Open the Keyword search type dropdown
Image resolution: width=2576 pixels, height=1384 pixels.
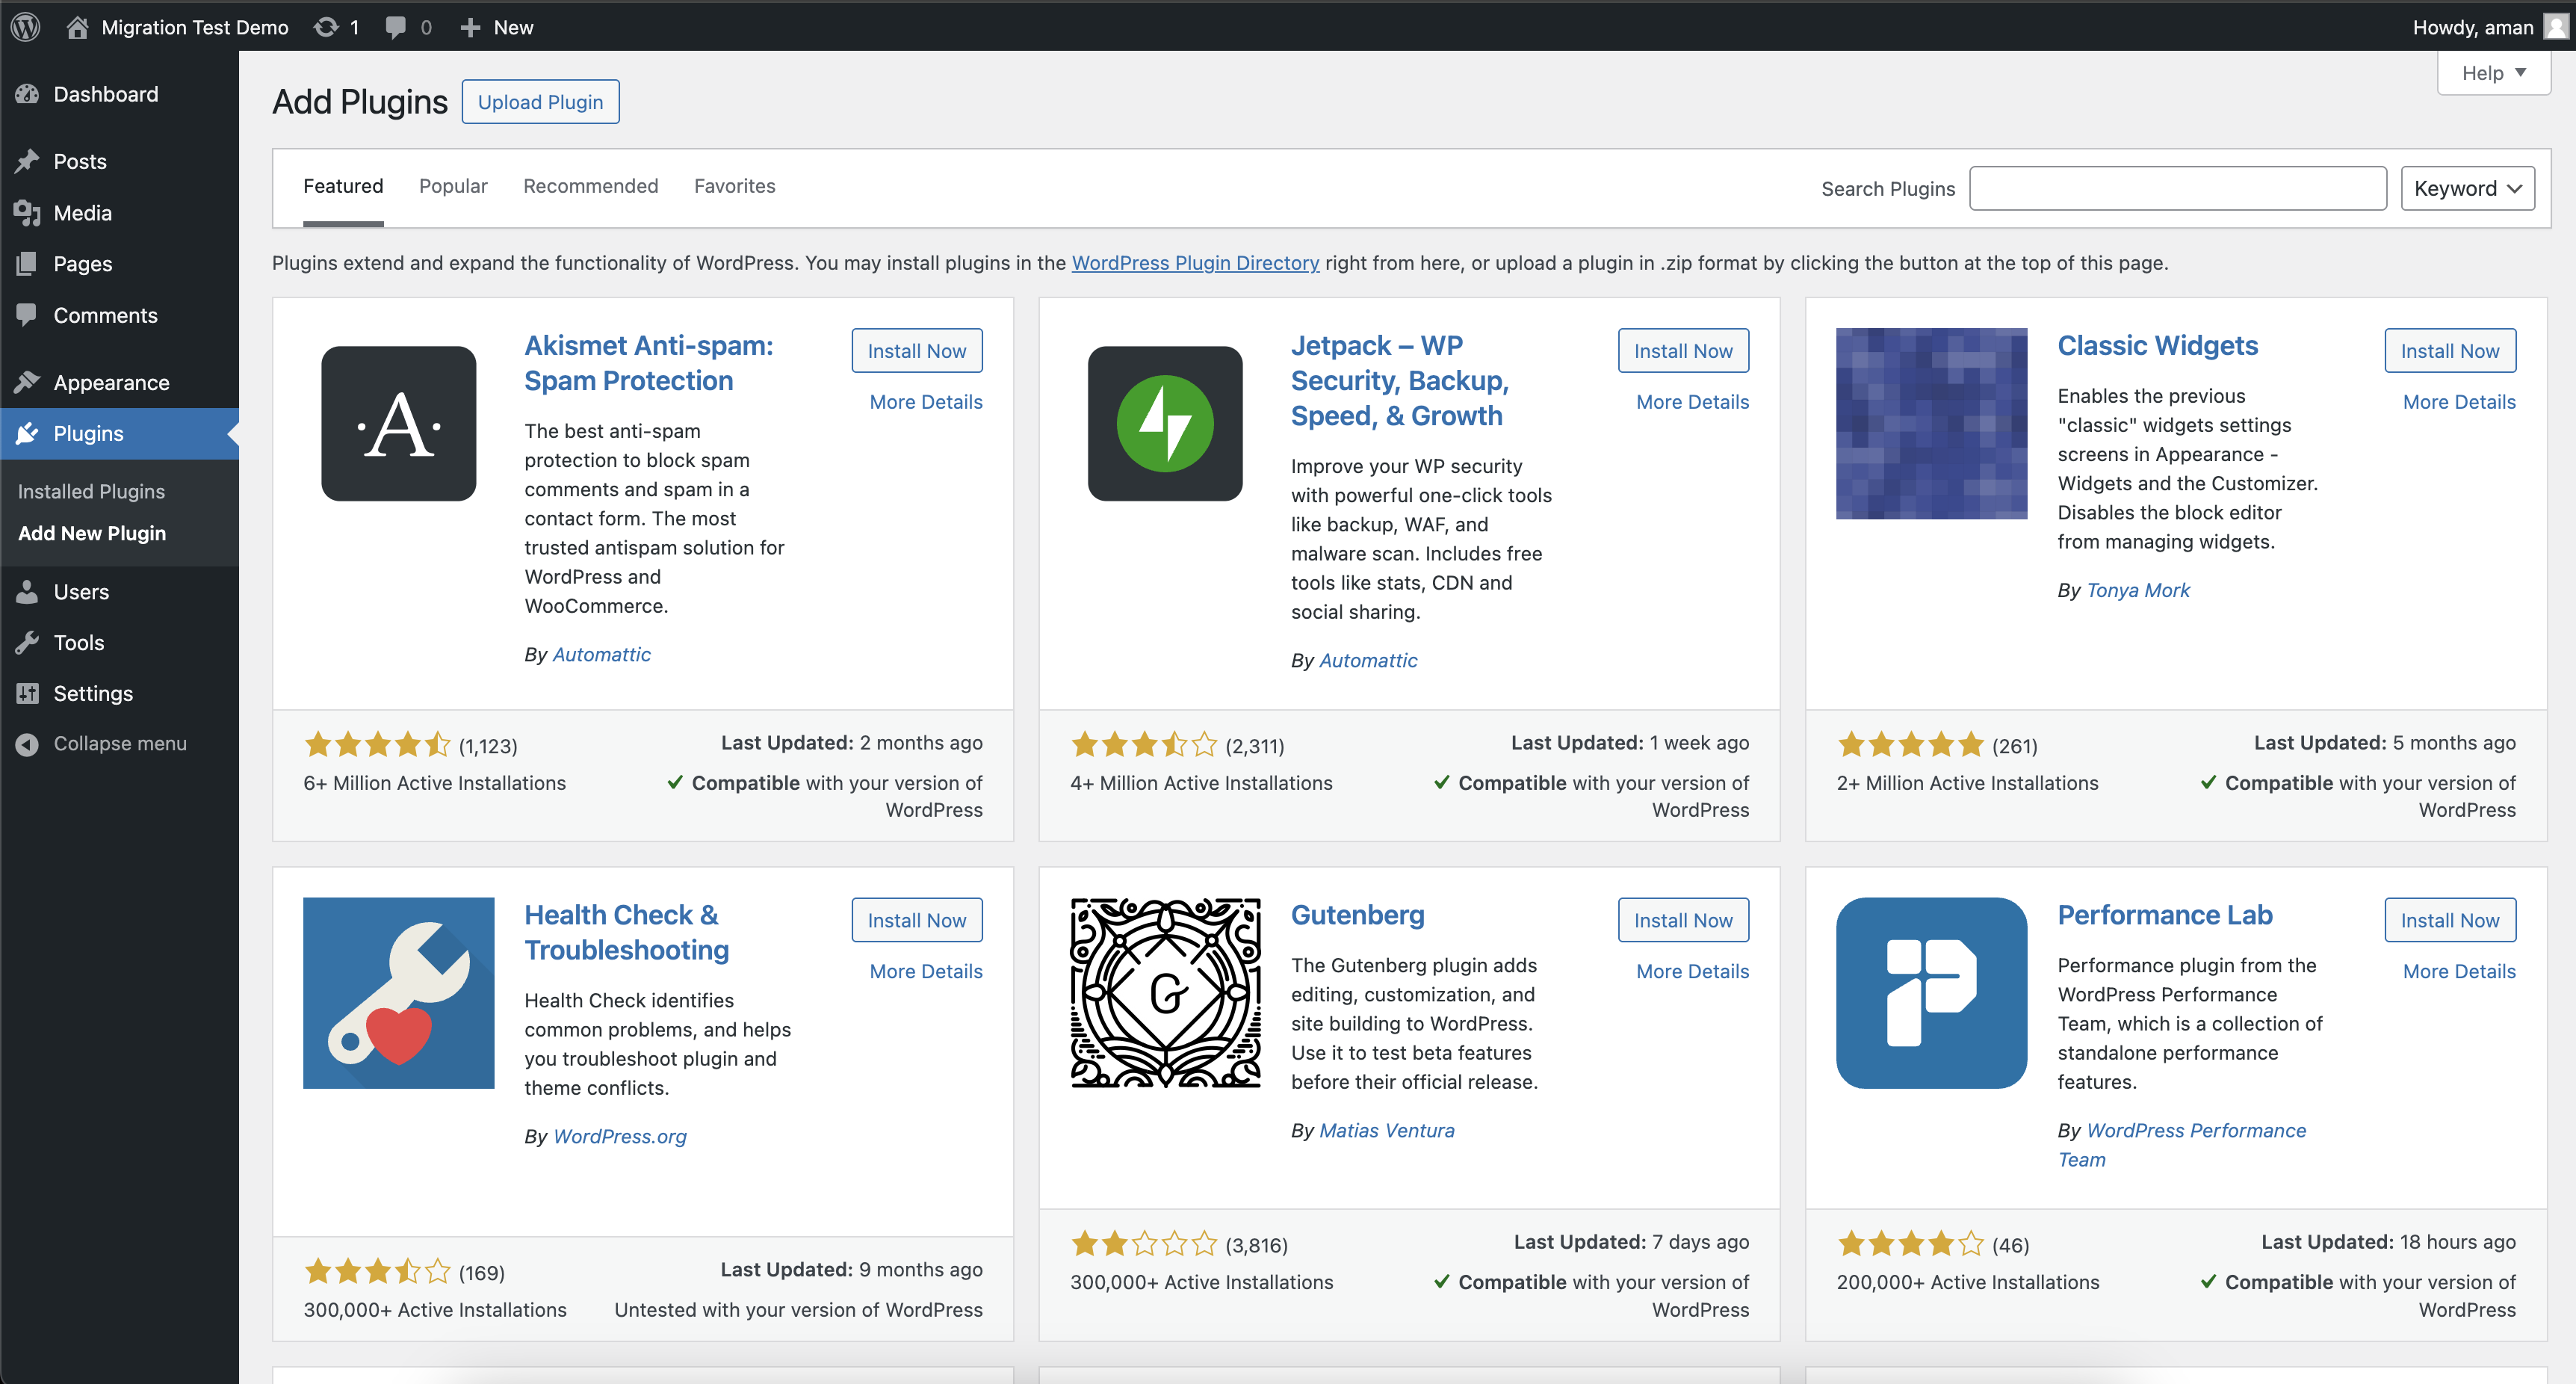(2467, 188)
